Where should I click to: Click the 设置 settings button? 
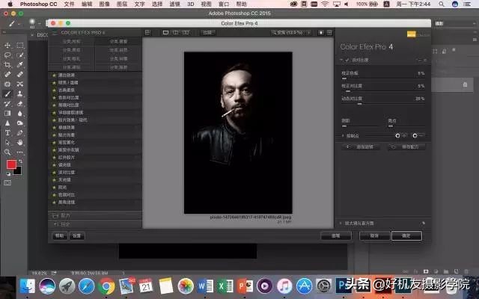pyautogui.click(x=76, y=236)
